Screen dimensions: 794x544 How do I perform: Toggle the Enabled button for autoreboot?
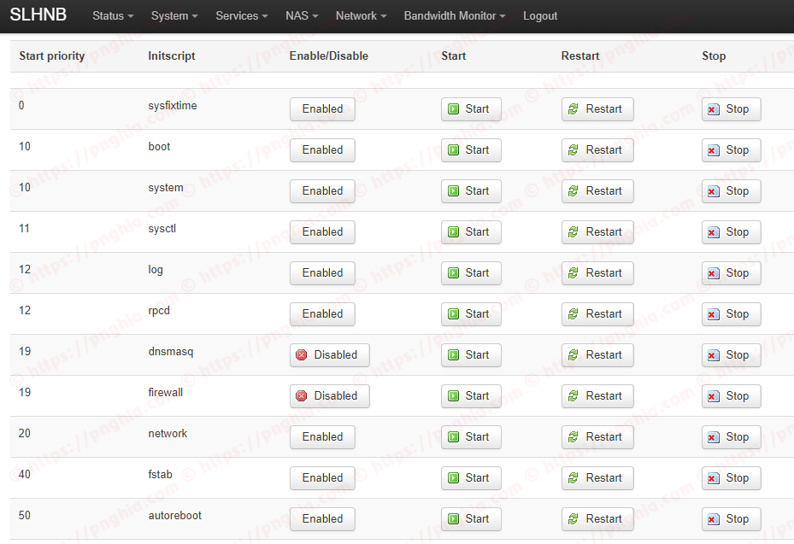(322, 519)
